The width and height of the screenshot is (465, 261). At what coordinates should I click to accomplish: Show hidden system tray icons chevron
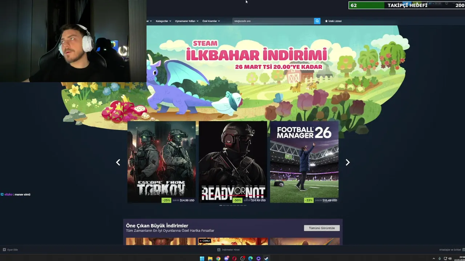[x=434, y=259]
